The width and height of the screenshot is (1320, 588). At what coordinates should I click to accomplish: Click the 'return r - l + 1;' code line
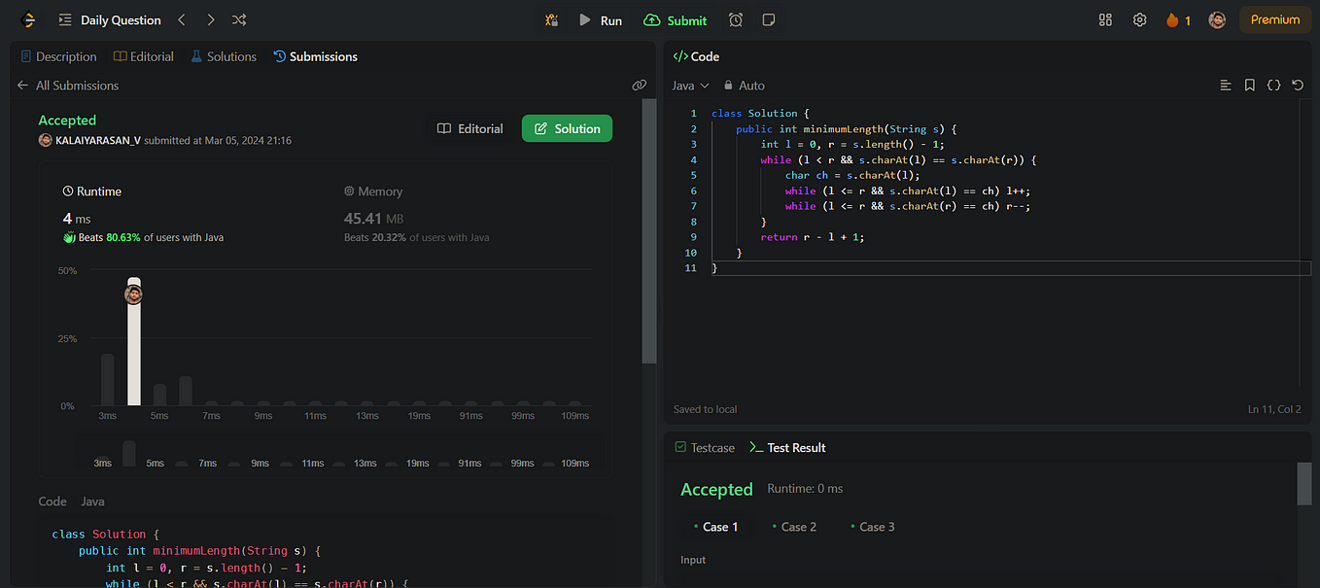tap(813, 237)
